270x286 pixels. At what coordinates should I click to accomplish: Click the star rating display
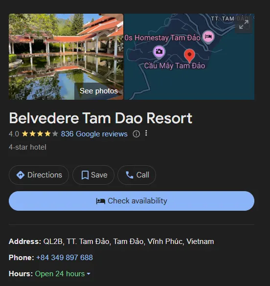40,134
